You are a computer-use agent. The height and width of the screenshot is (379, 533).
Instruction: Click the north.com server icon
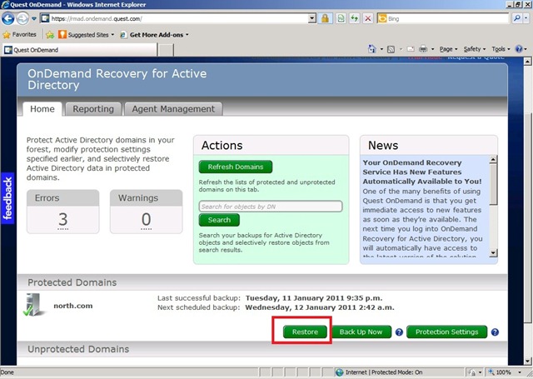coord(34,305)
